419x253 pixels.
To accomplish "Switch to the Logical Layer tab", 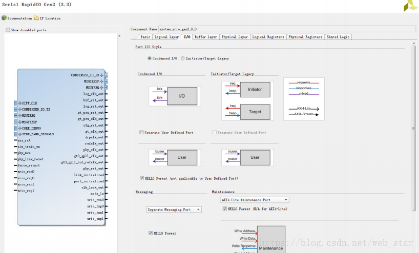I will [166, 37].
